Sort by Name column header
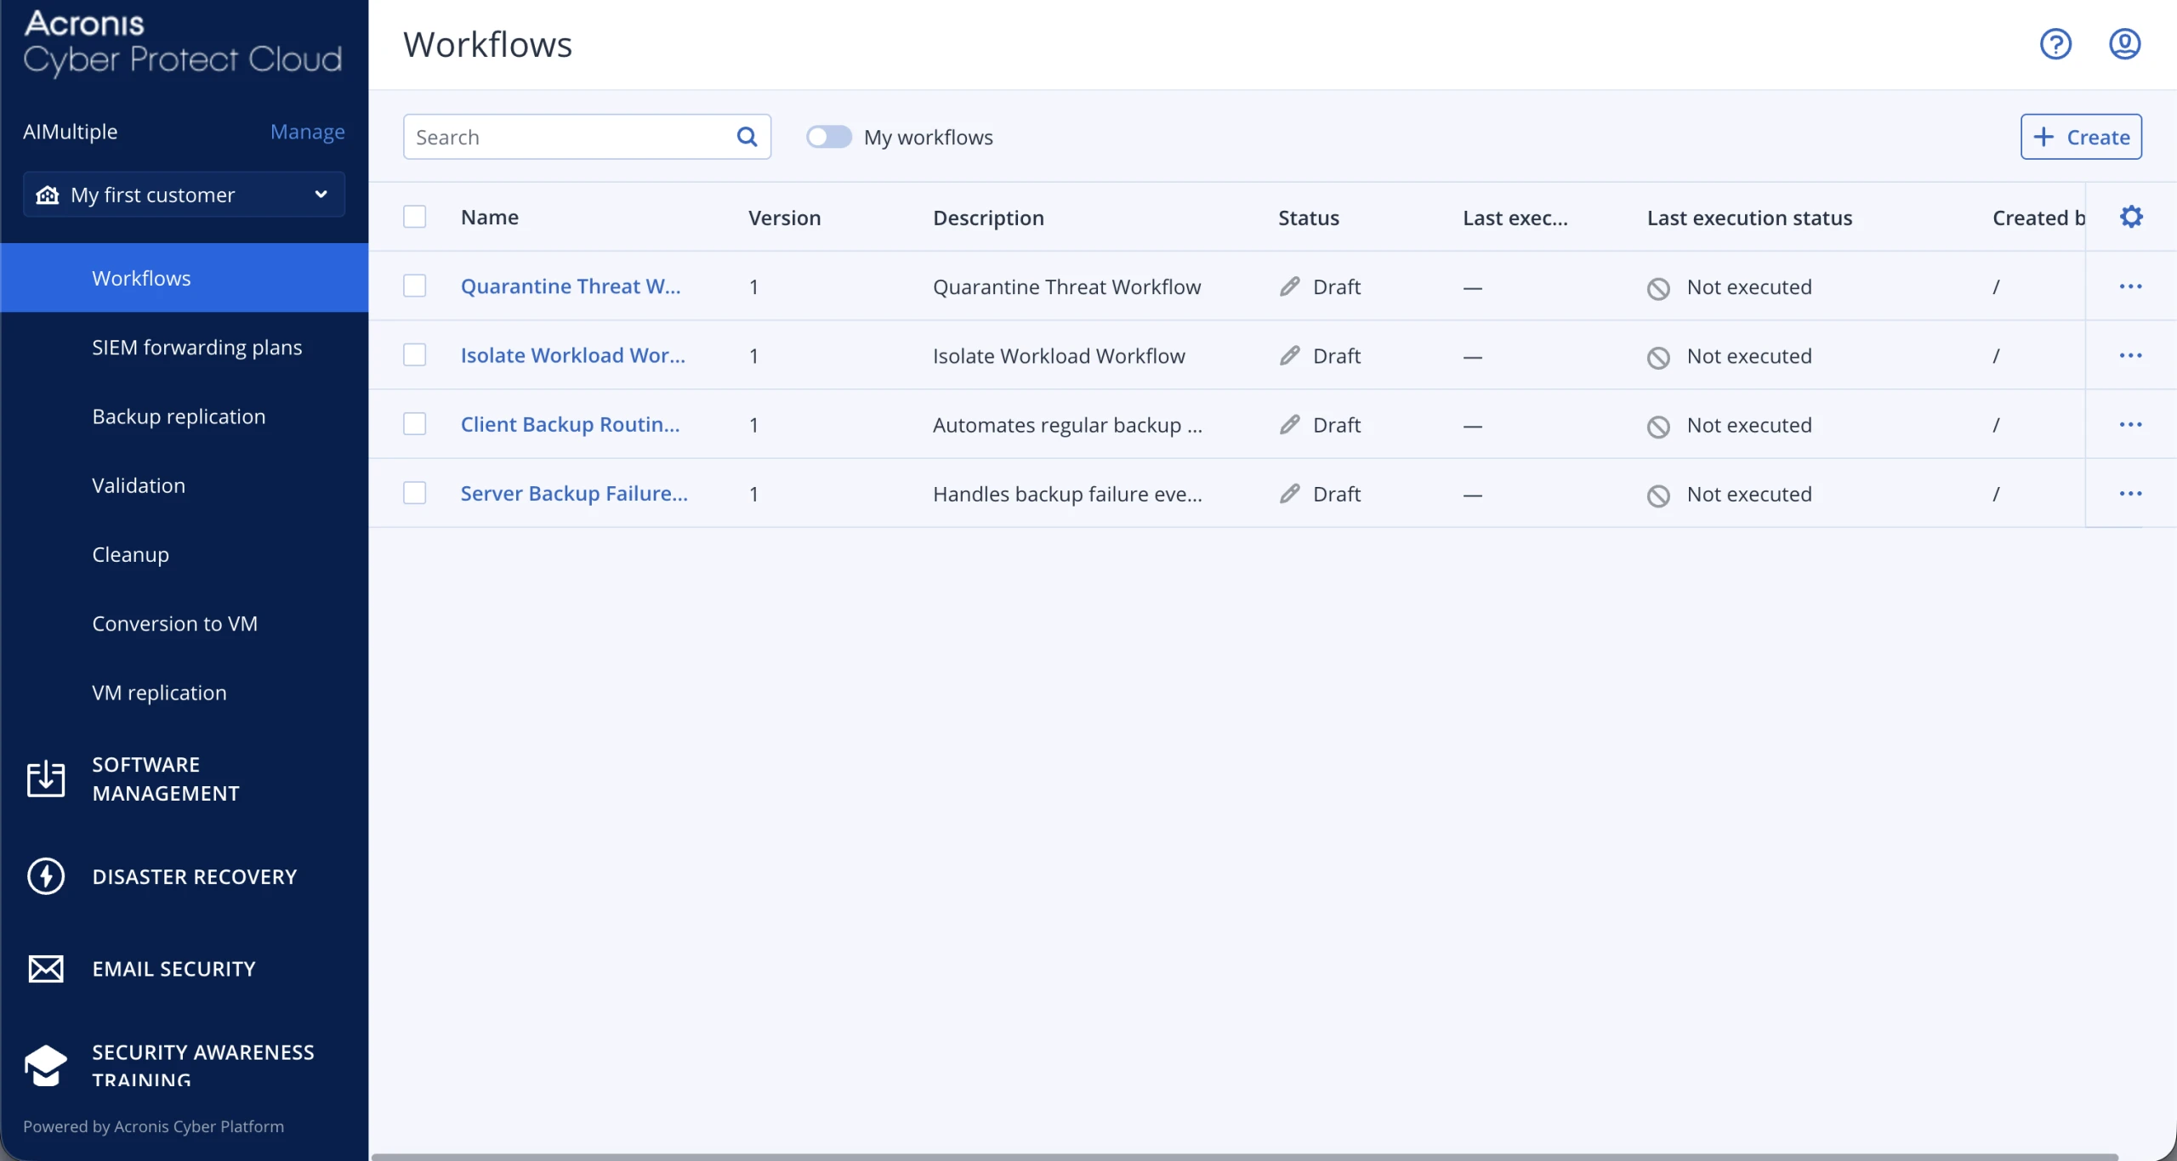This screenshot has height=1161, width=2177. coord(489,217)
